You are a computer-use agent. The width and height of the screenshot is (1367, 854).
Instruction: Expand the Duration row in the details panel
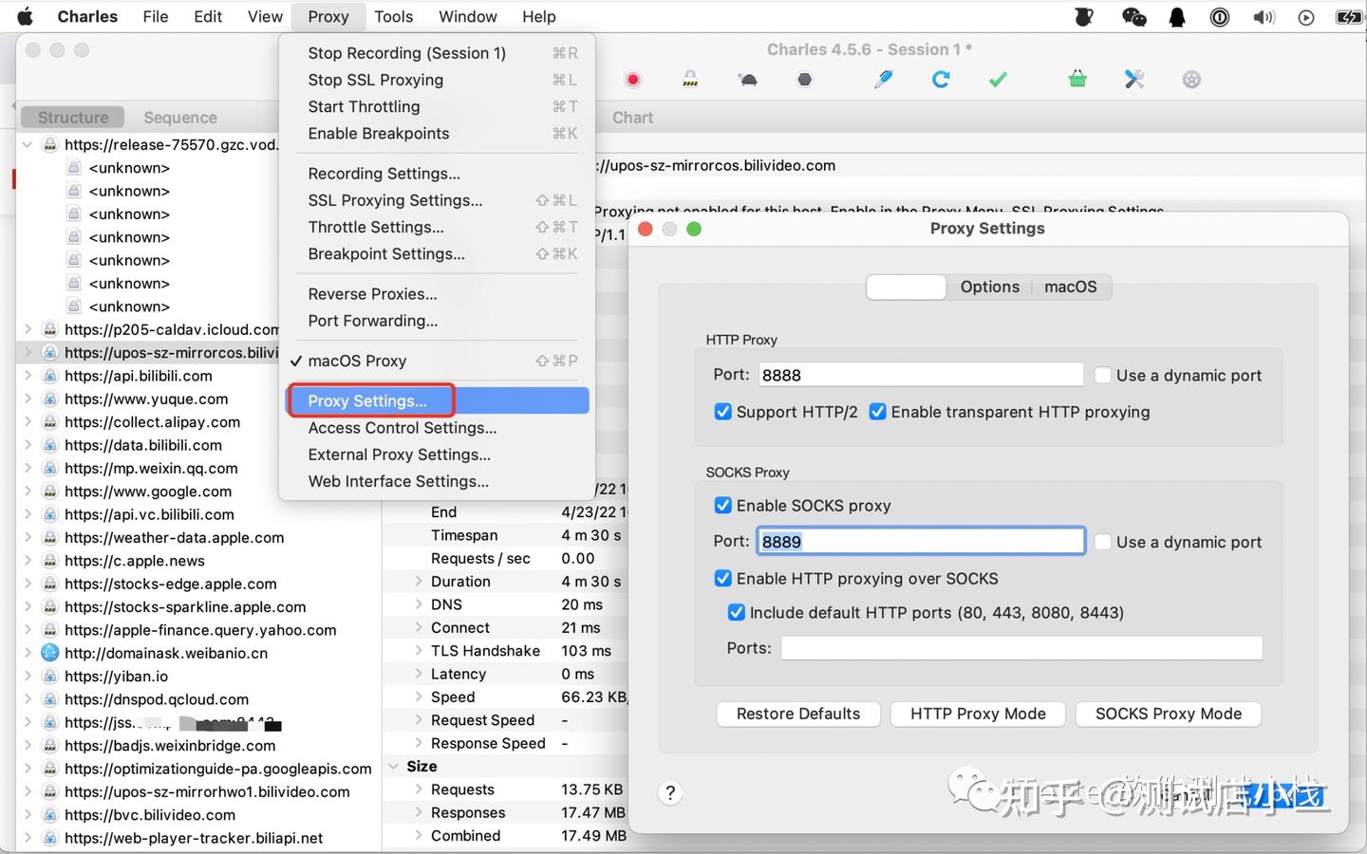click(x=419, y=582)
